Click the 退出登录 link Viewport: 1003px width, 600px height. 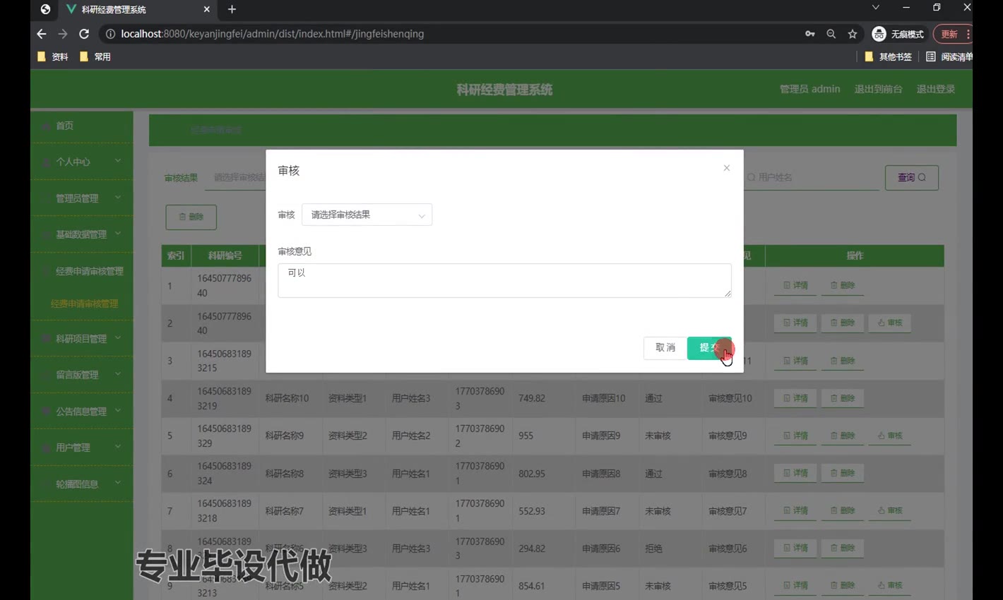pos(935,89)
